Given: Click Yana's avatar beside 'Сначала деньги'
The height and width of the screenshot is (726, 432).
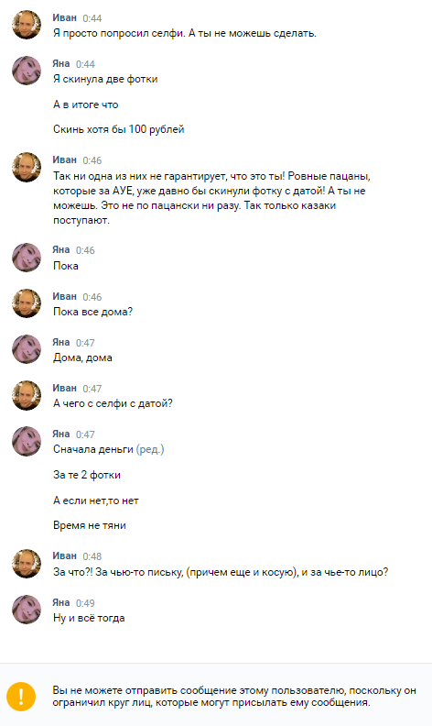Looking at the screenshot, I should pos(27,441).
